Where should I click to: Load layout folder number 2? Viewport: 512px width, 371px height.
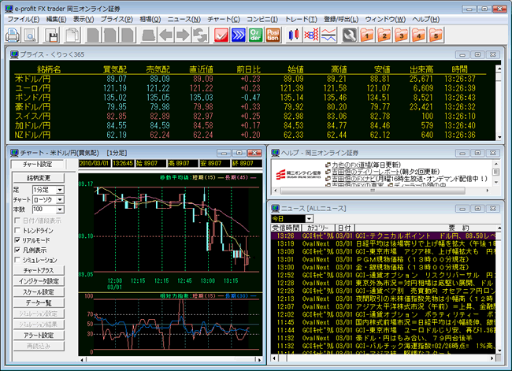pos(384,35)
